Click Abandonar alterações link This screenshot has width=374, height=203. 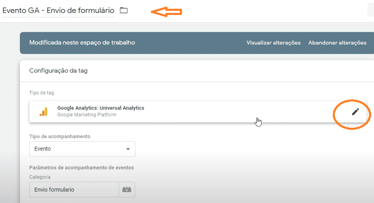pyautogui.click(x=337, y=43)
